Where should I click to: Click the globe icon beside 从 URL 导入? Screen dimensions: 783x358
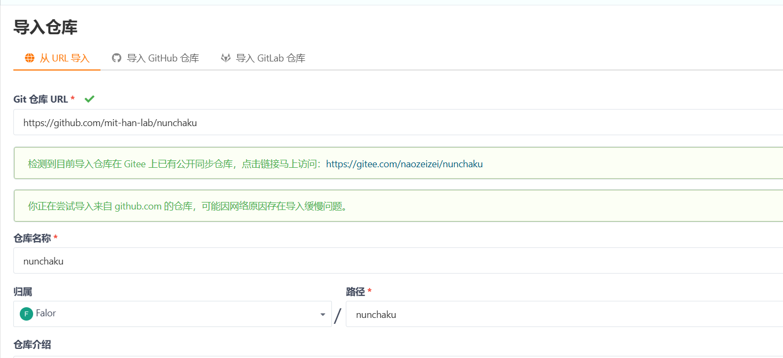30,58
